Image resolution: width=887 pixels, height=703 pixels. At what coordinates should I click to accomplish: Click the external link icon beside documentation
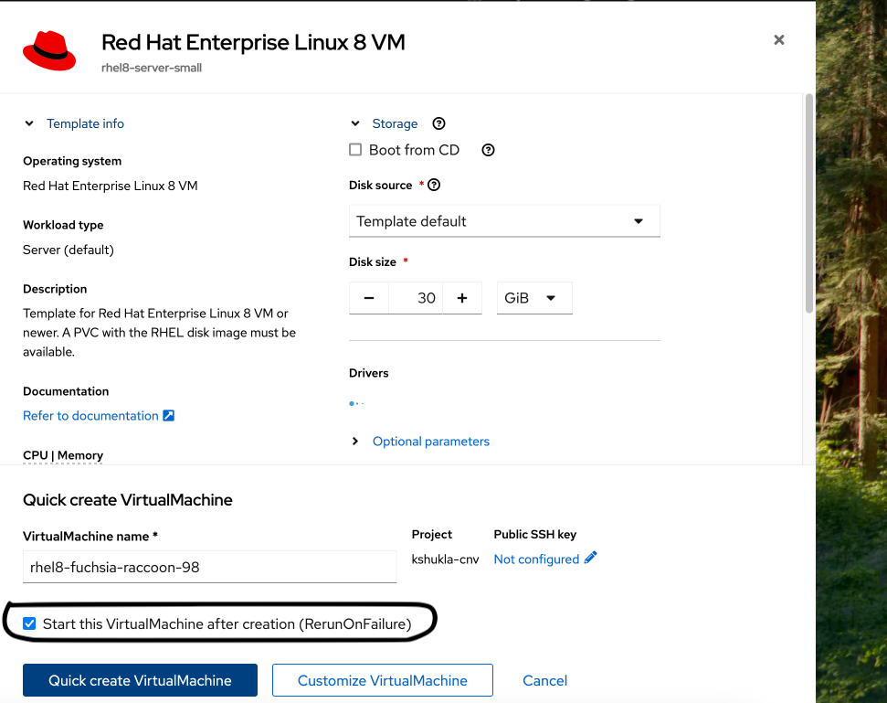pos(168,416)
